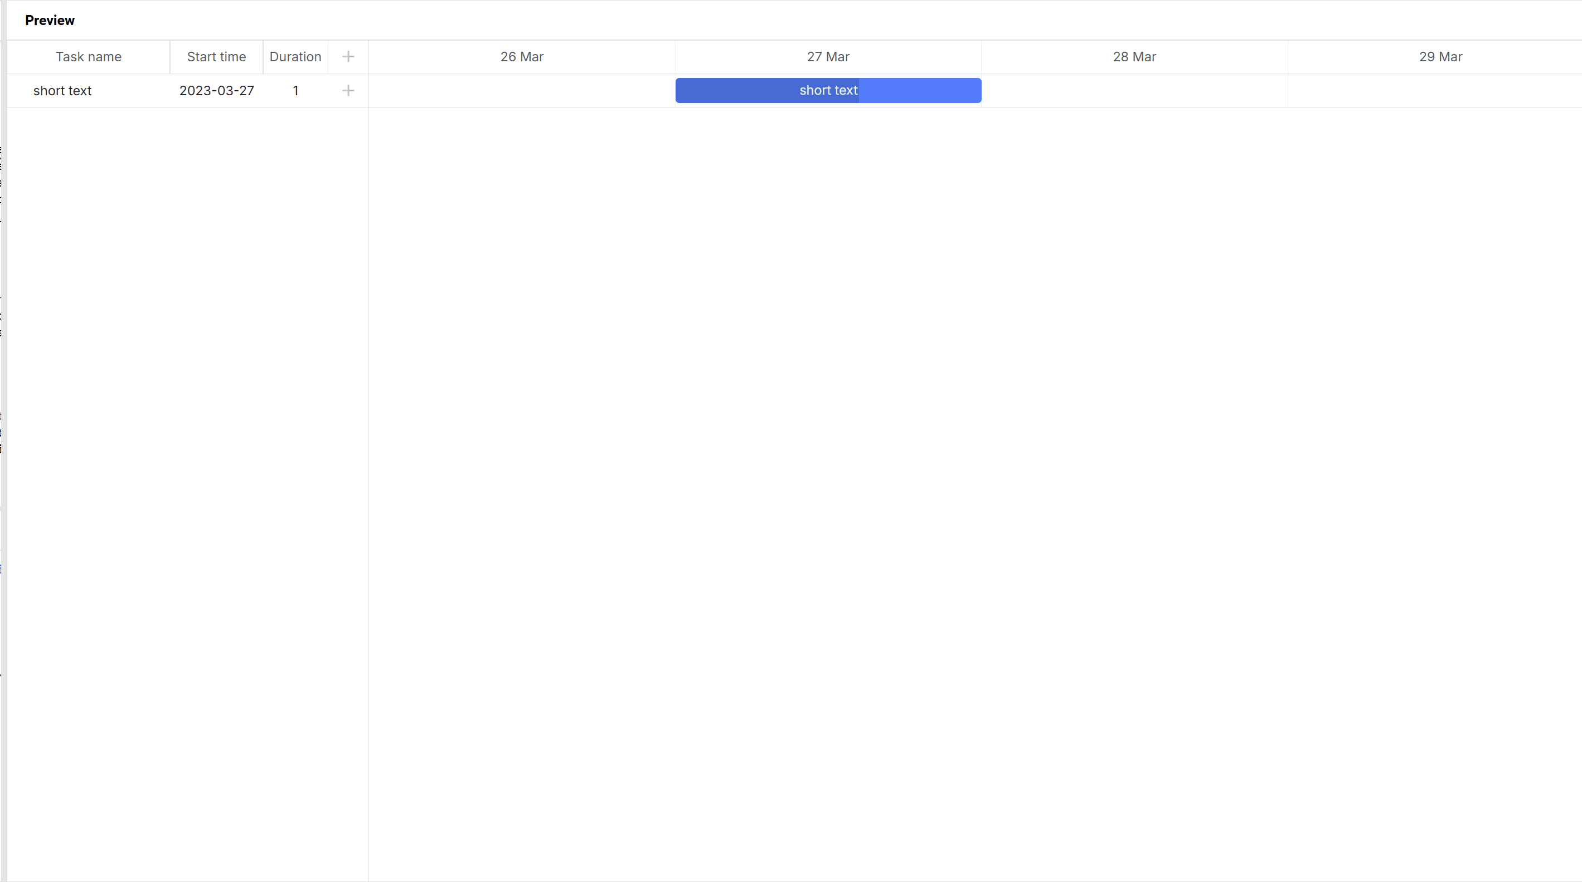
Task: Click empty 28 Mar cell in task row
Action: (x=1134, y=91)
